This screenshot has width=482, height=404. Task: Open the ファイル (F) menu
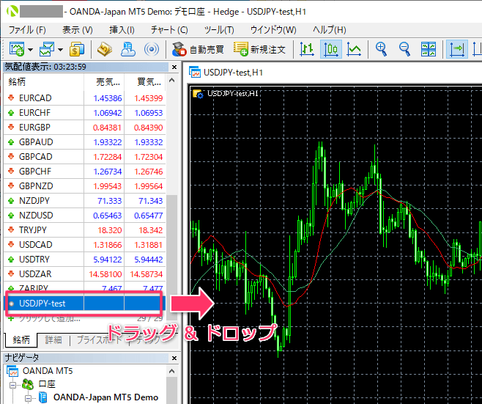tap(27, 30)
